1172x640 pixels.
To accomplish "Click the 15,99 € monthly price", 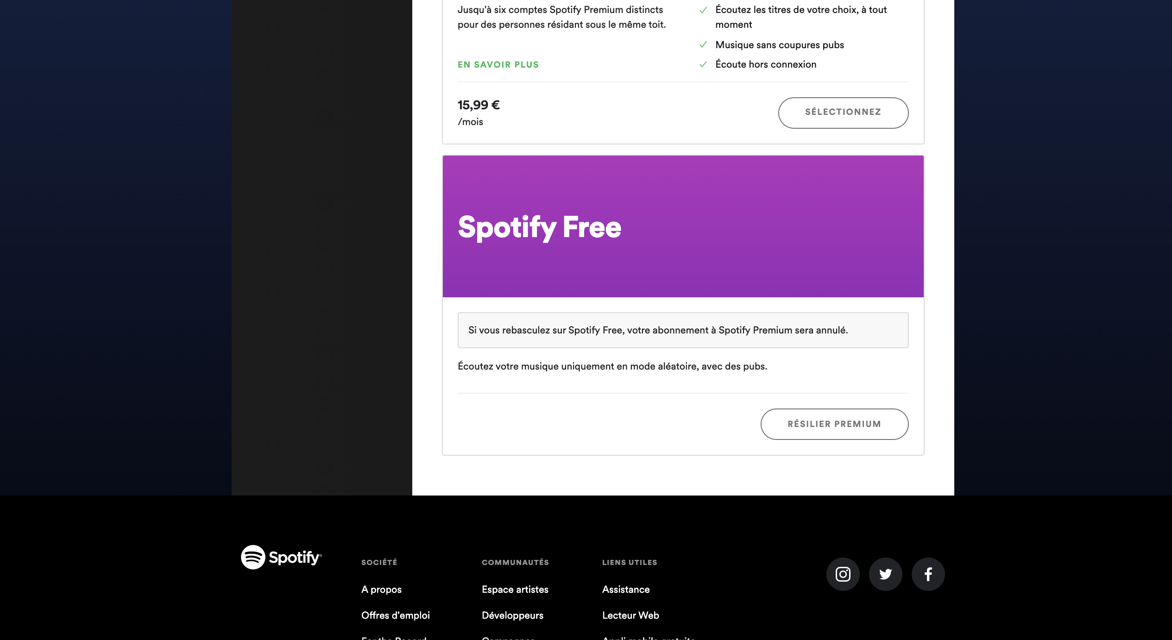I will [479, 105].
